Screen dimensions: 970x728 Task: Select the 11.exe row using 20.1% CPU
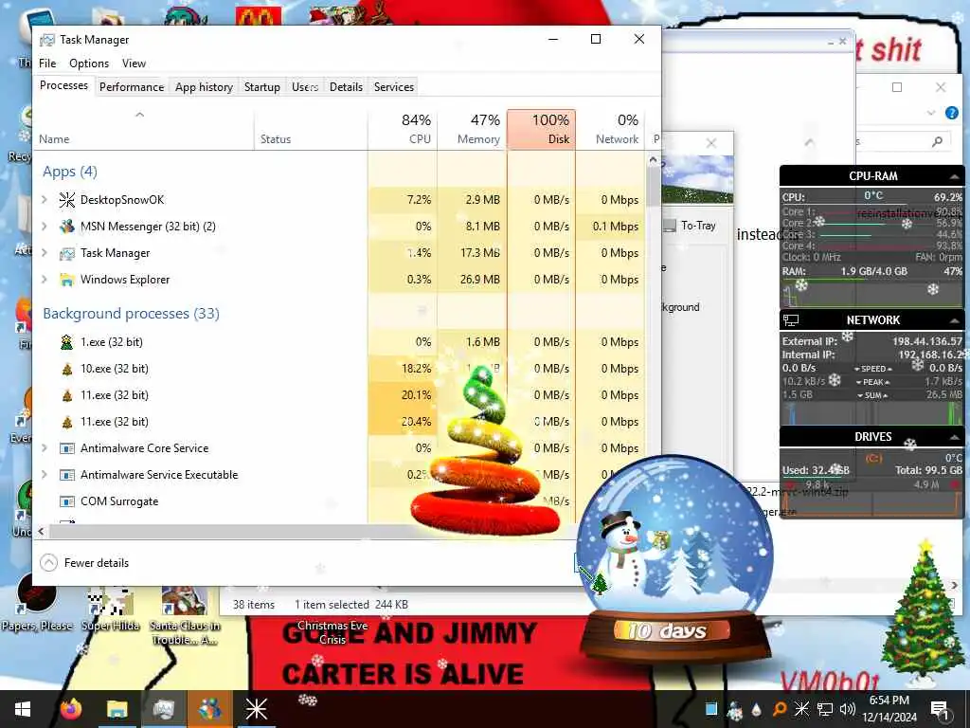point(339,395)
